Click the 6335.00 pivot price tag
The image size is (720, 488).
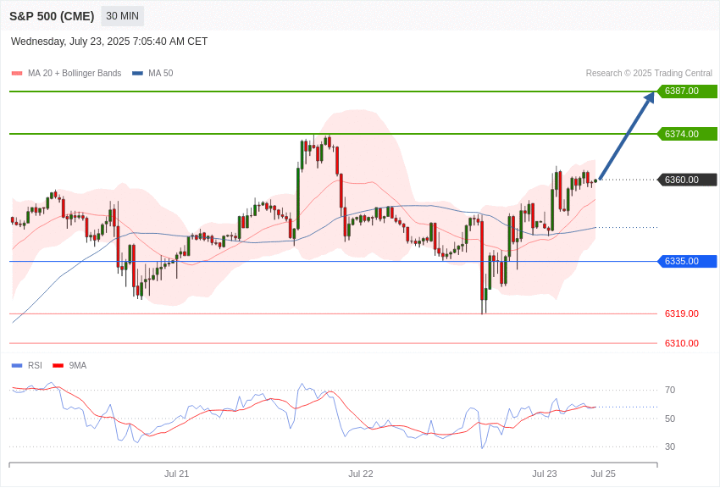pos(688,261)
